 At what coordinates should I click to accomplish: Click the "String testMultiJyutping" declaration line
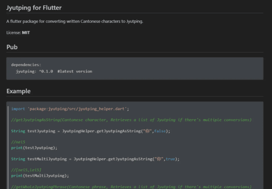pyautogui.click(x=95, y=159)
